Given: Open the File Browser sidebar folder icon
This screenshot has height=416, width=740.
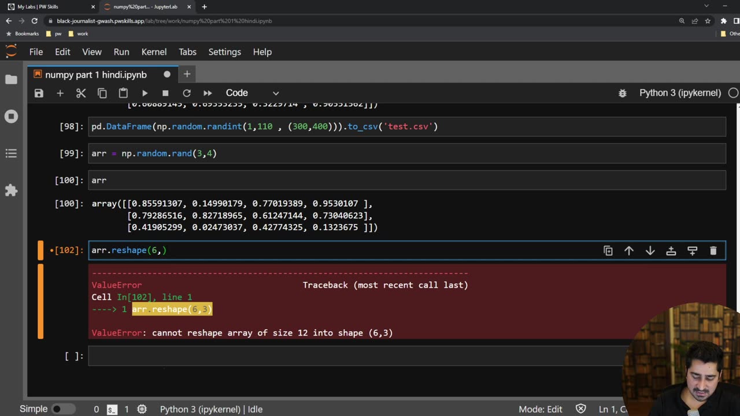Looking at the screenshot, I should click(11, 80).
